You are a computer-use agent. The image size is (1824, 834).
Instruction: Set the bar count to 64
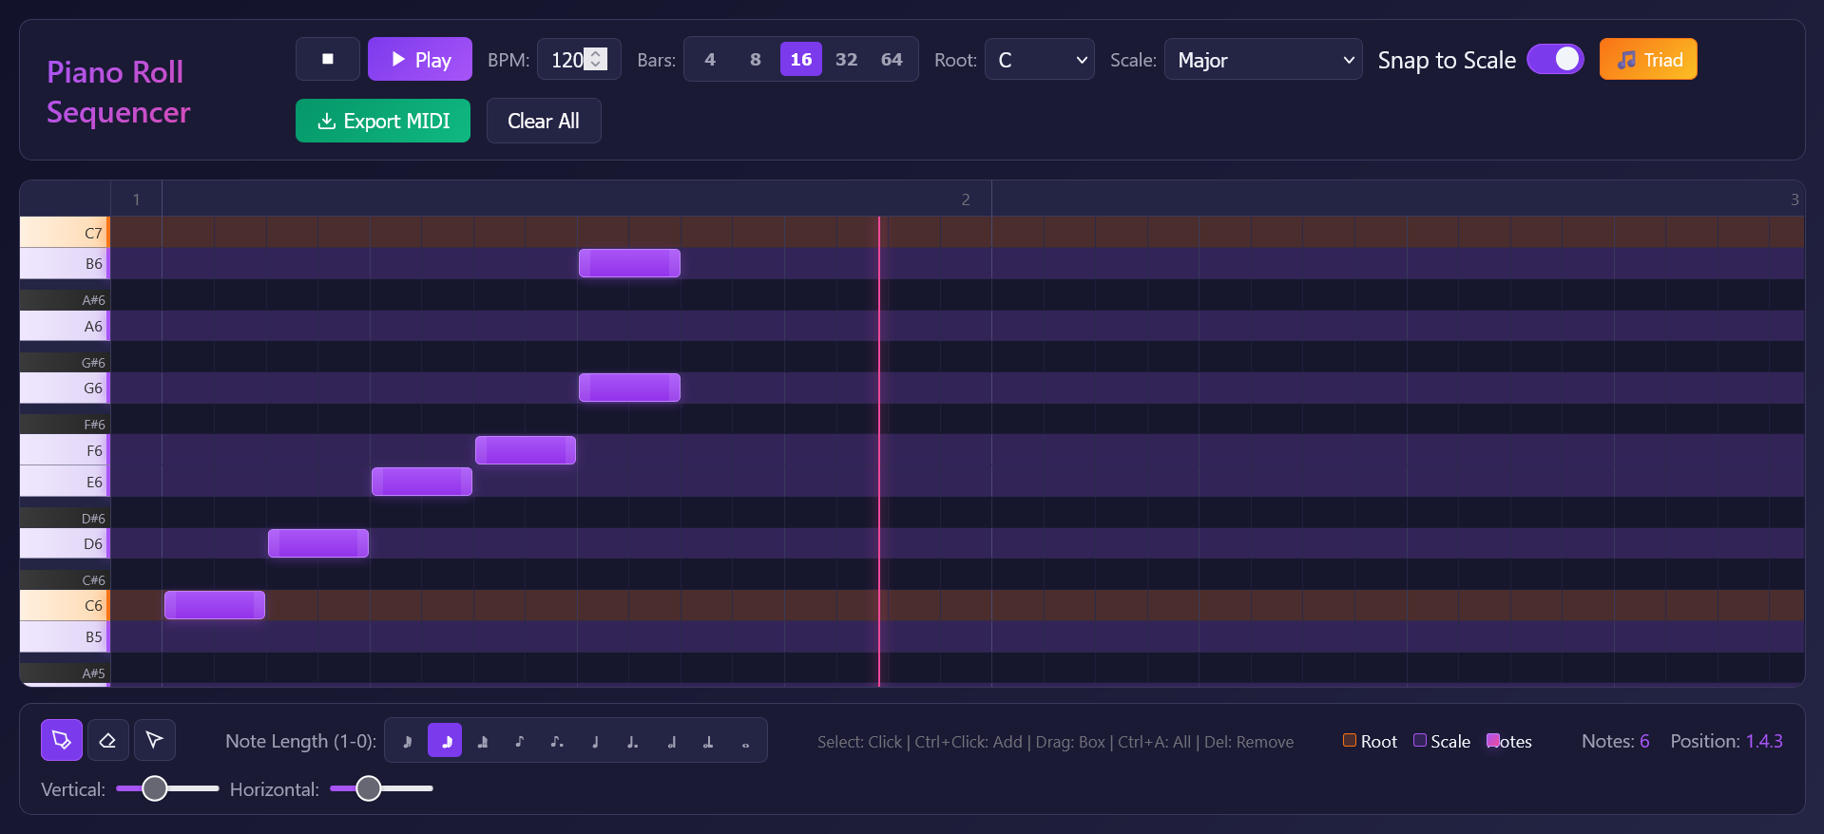pyautogui.click(x=892, y=59)
